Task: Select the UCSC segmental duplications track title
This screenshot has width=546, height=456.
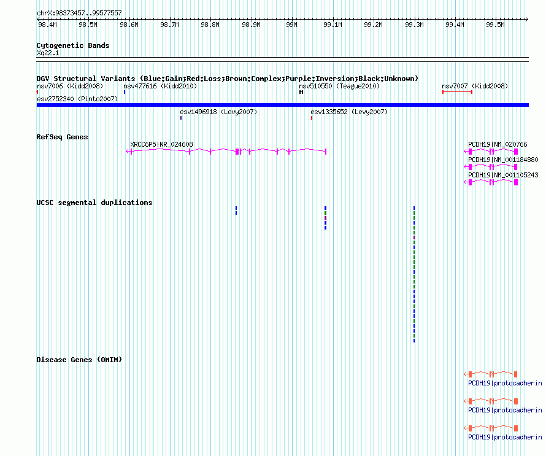Action: pos(94,203)
